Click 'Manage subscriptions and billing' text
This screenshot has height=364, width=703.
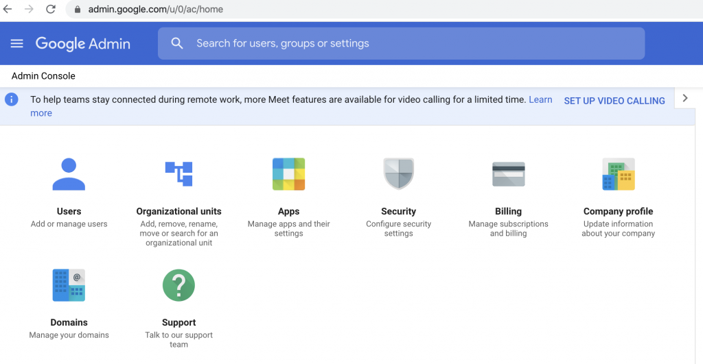coord(509,228)
